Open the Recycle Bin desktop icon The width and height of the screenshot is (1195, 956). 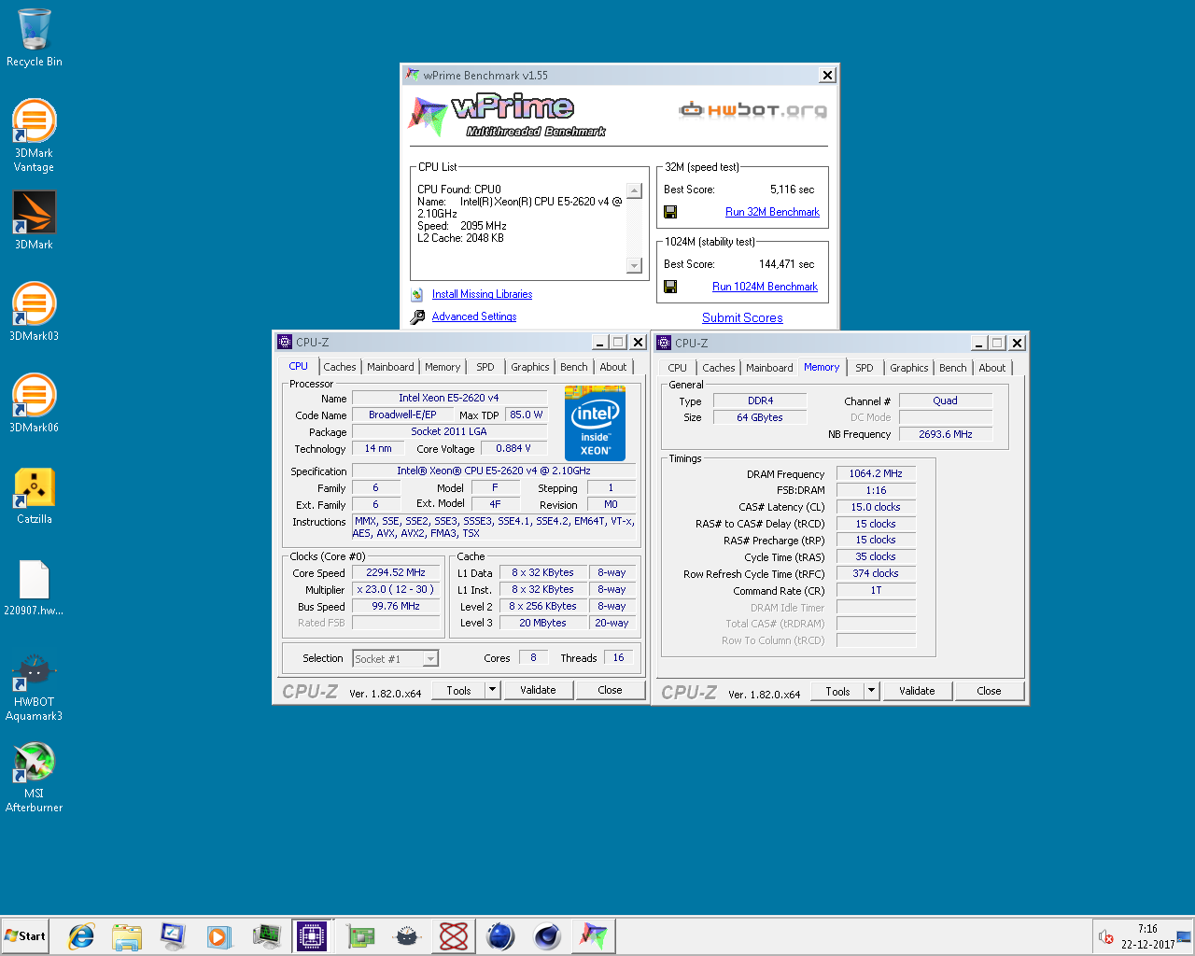35,38
